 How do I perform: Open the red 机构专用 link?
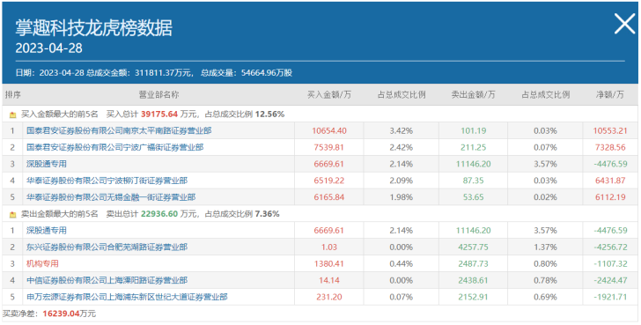42,263
